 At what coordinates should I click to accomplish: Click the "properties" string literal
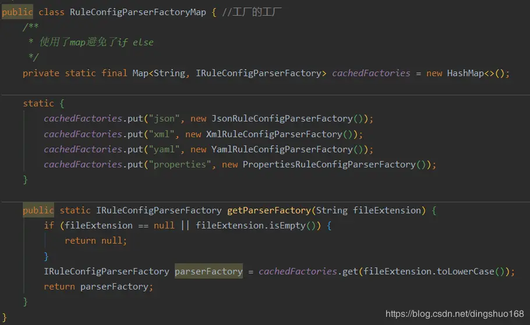click(x=180, y=165)
